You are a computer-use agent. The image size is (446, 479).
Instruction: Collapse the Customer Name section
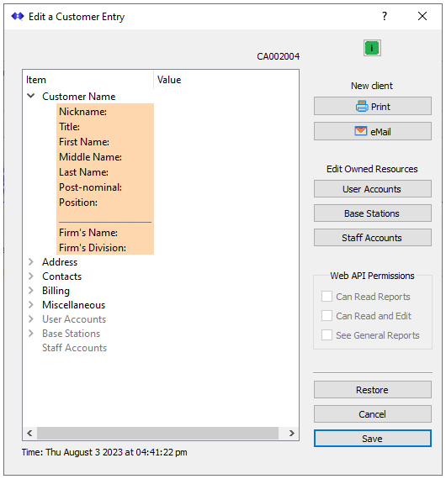pyautogui.click(x=30, y=96)
